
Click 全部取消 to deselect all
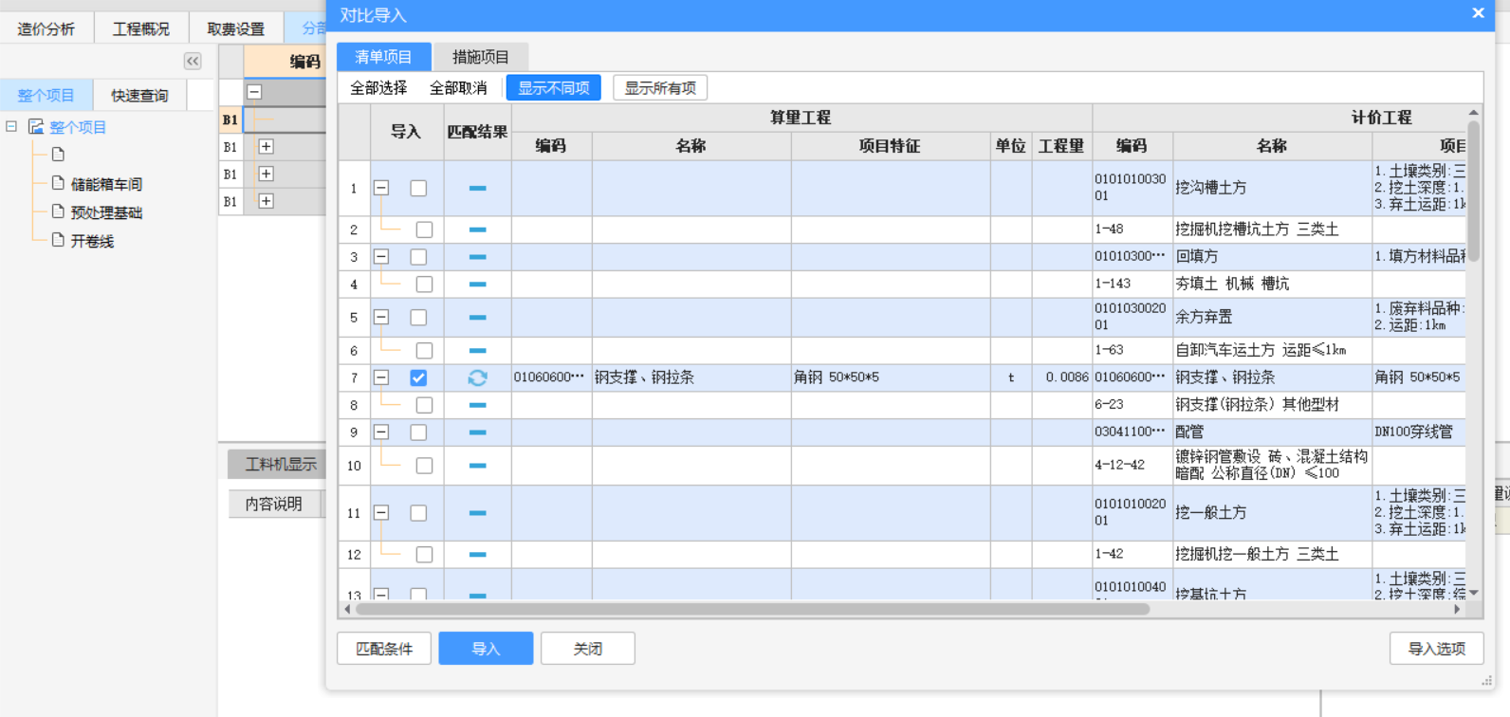pyautogui.click(x=458, y=88)
